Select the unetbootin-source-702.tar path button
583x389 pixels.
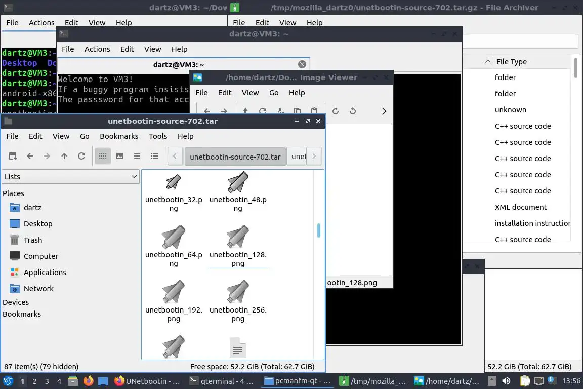[235, 157]
